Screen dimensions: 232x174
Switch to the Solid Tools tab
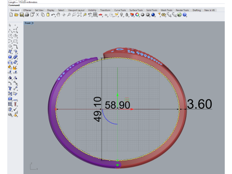coord(152,10)
